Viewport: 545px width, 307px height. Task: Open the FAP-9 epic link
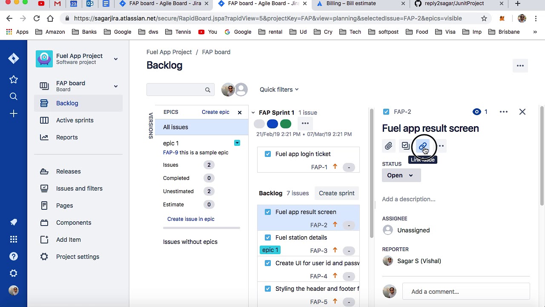[170, 153]
